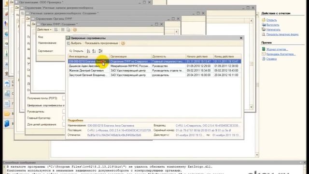Click the cell Руководитель отдела те...
Image resolution: width=309 pixels, height=174 pixels.
(169, 71)
